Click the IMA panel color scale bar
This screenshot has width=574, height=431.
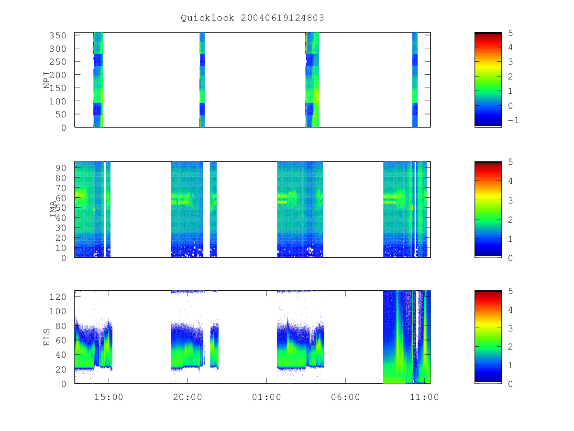tap(488, 209)
